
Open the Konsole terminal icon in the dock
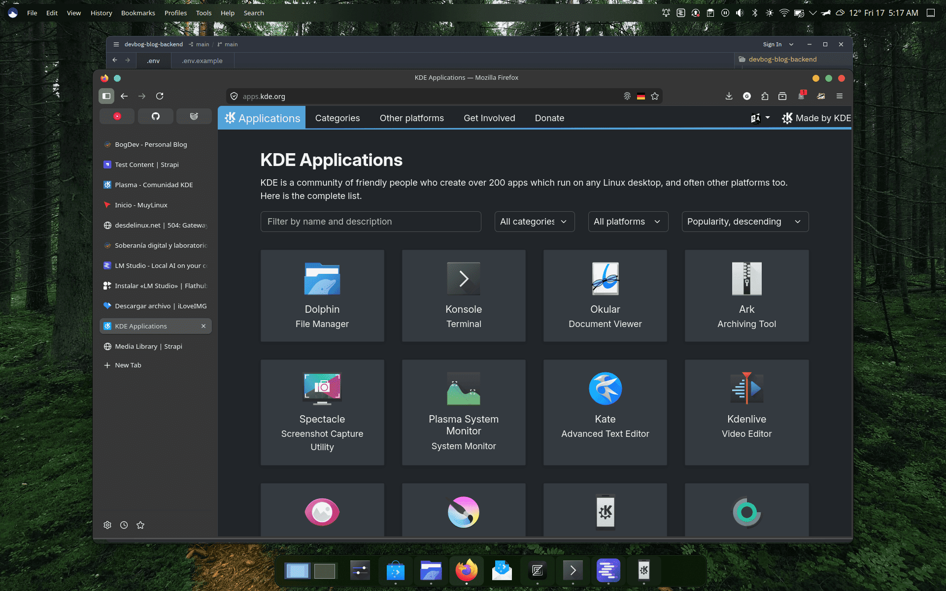point(573,571)
